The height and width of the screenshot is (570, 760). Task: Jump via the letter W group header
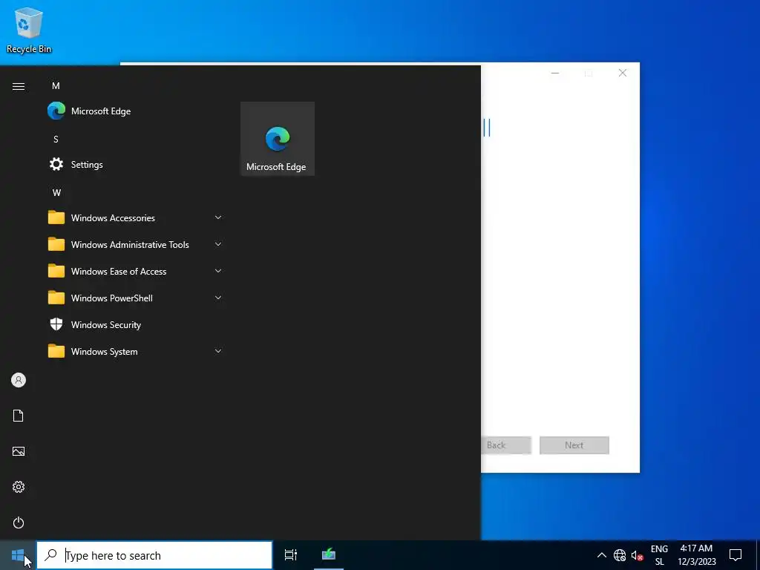56,192
